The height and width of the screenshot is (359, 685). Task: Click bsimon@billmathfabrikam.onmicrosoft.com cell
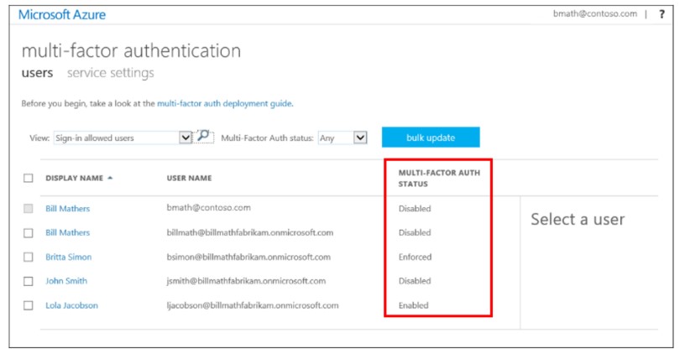pos(248,257)
